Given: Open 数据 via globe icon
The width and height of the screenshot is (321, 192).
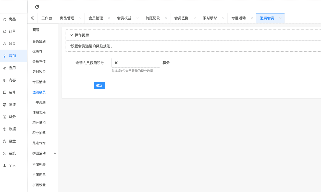Looking at the screenshot, I should point(5,129).
